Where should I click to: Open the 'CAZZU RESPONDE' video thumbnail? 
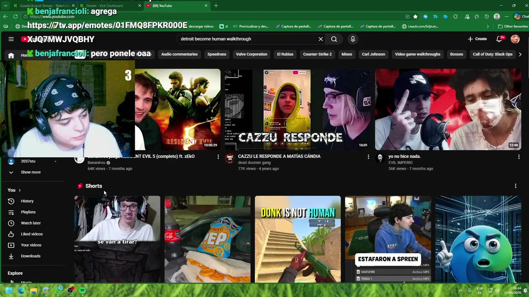click(298, 109)
